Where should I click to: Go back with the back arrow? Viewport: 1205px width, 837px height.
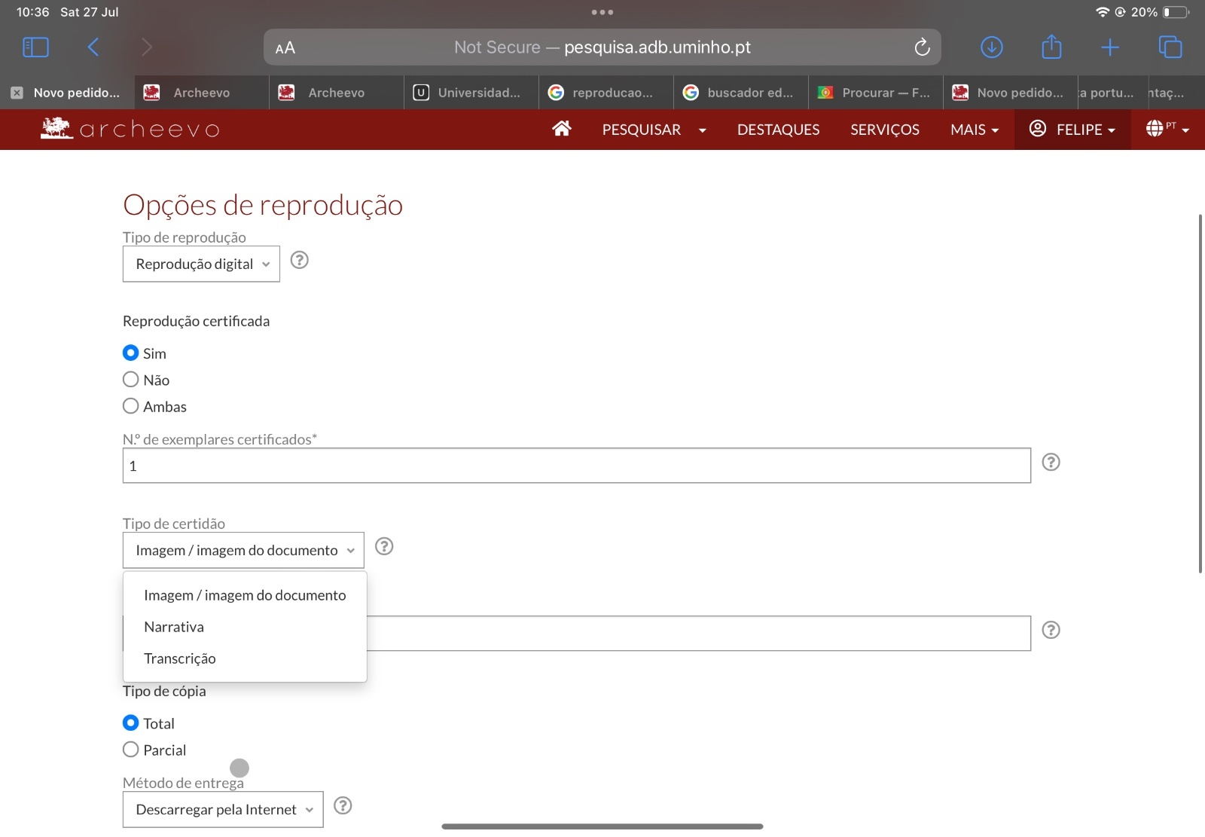coord(93,47)
